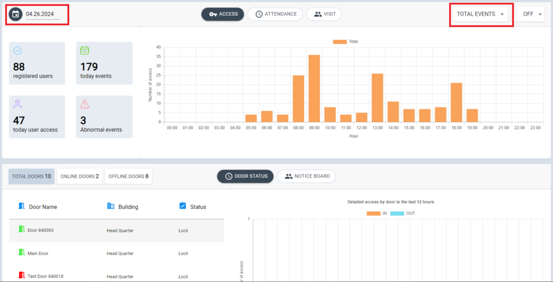Switch to the Attendance tab
553x282 pixels.
pos(275,14)
